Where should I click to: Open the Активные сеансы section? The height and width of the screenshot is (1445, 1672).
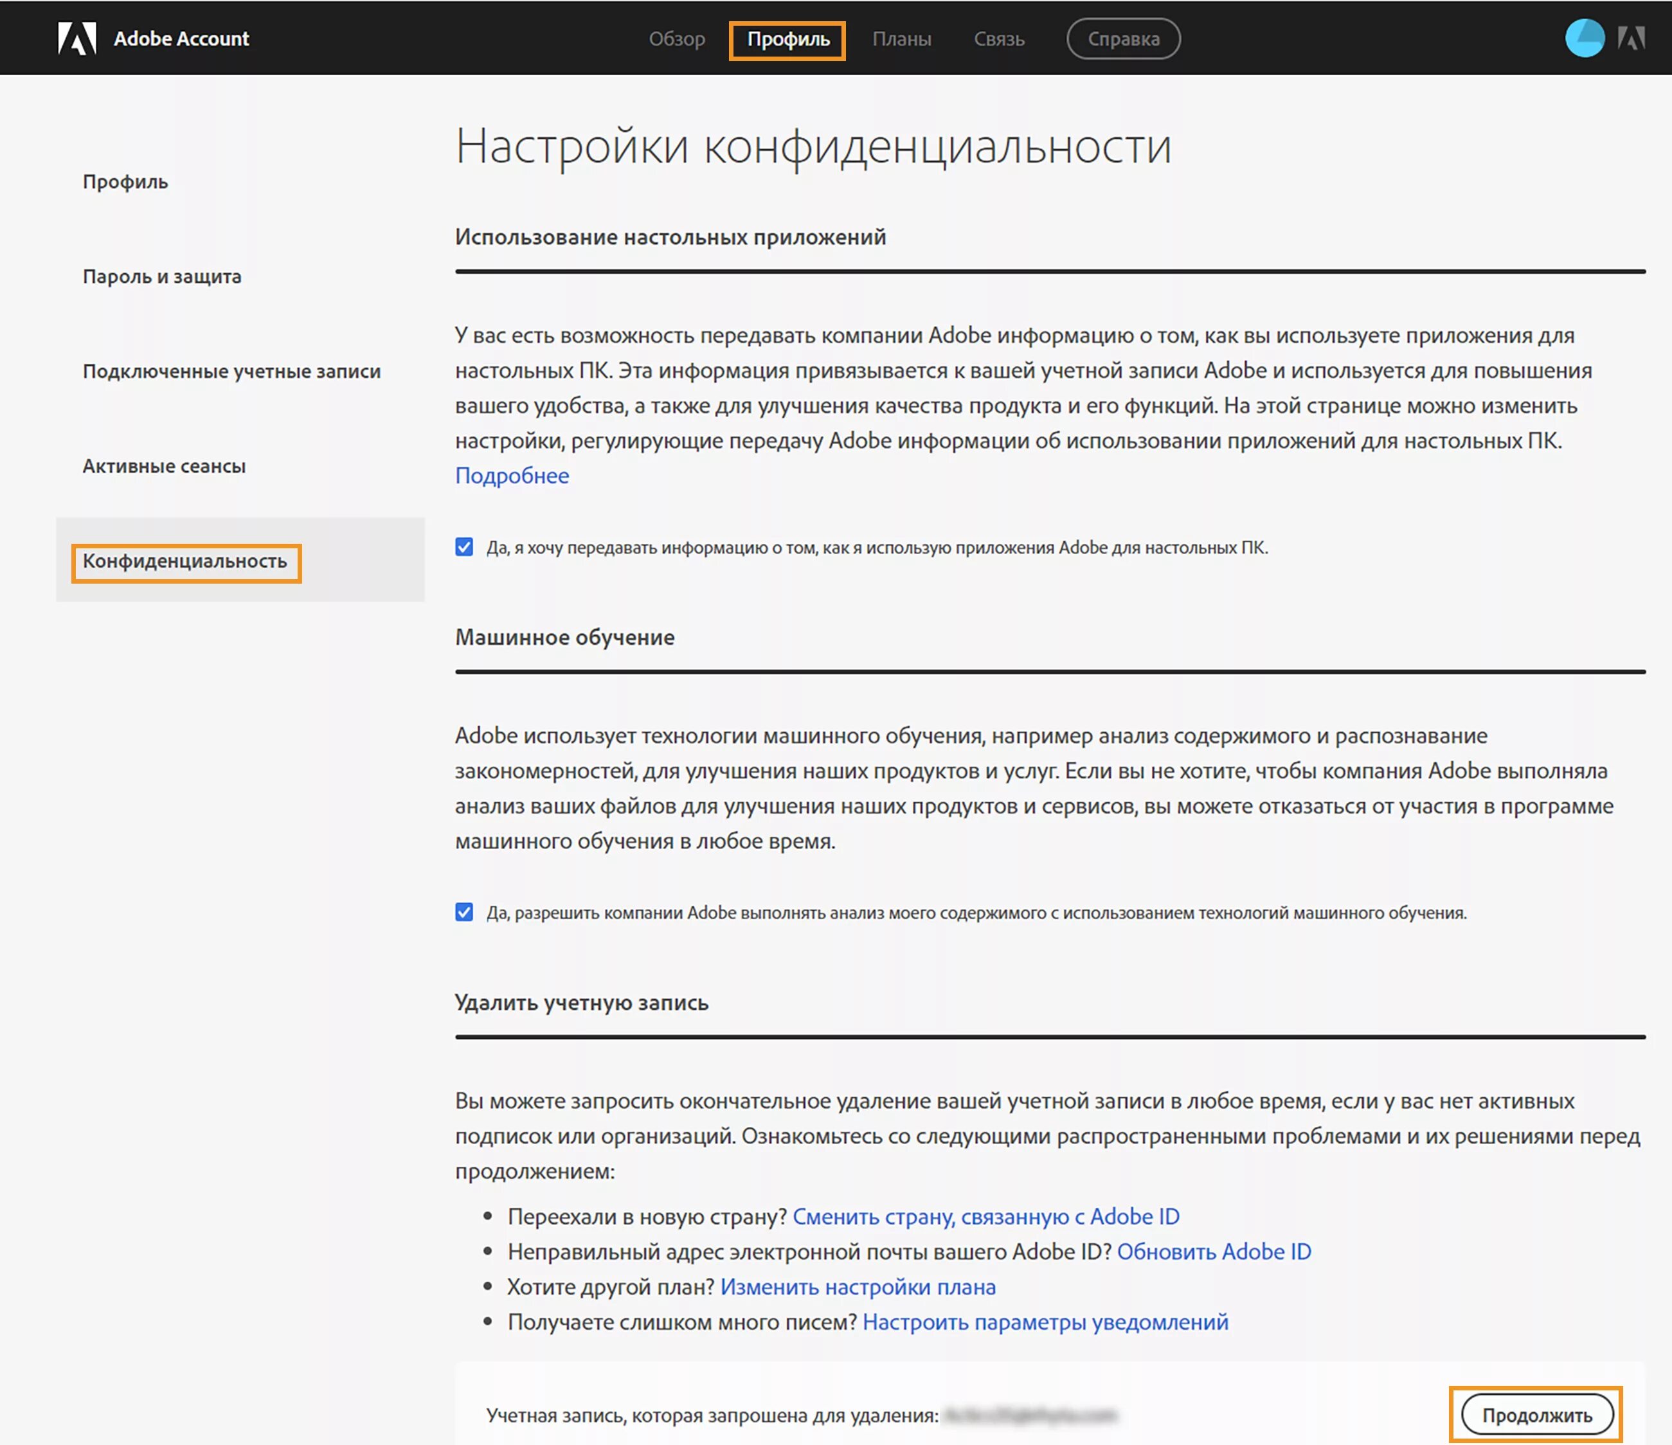pyautogui.click(x=164, y=466)
